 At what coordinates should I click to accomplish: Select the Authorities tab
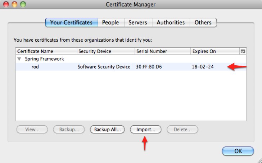171,22
